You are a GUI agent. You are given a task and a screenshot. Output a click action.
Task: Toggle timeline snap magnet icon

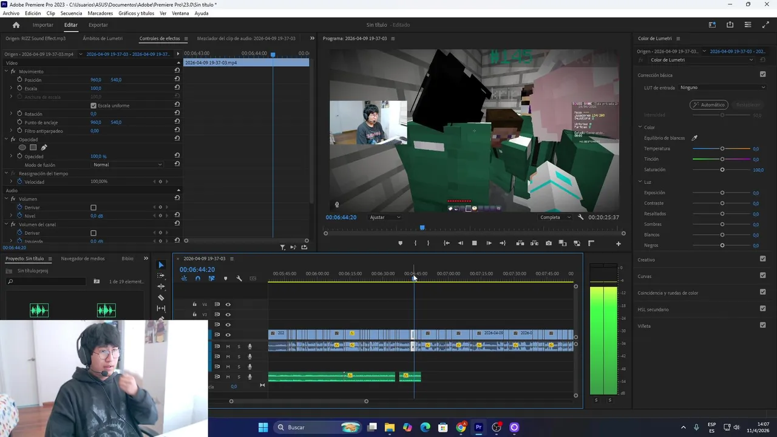pos(197,279)
